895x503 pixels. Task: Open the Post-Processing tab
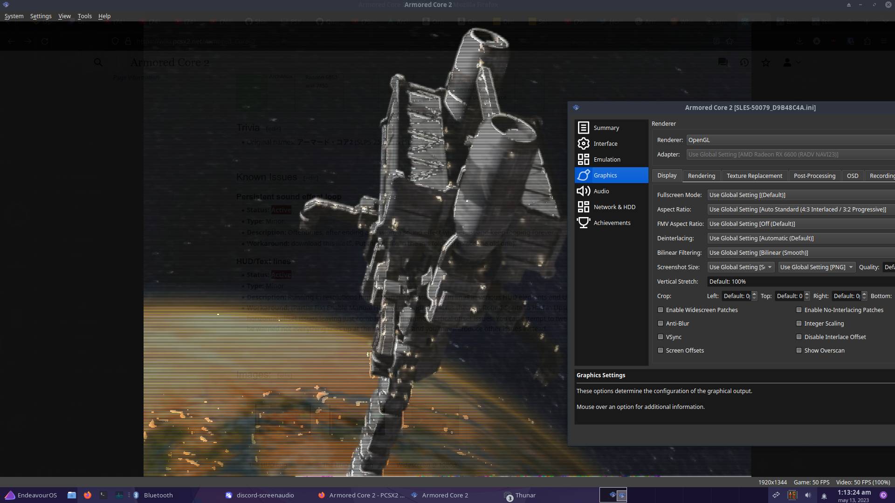point(814,176)
